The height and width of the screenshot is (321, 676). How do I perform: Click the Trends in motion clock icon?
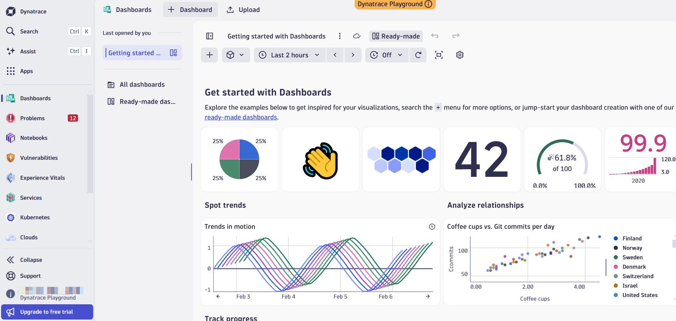[x=432, y=227]
